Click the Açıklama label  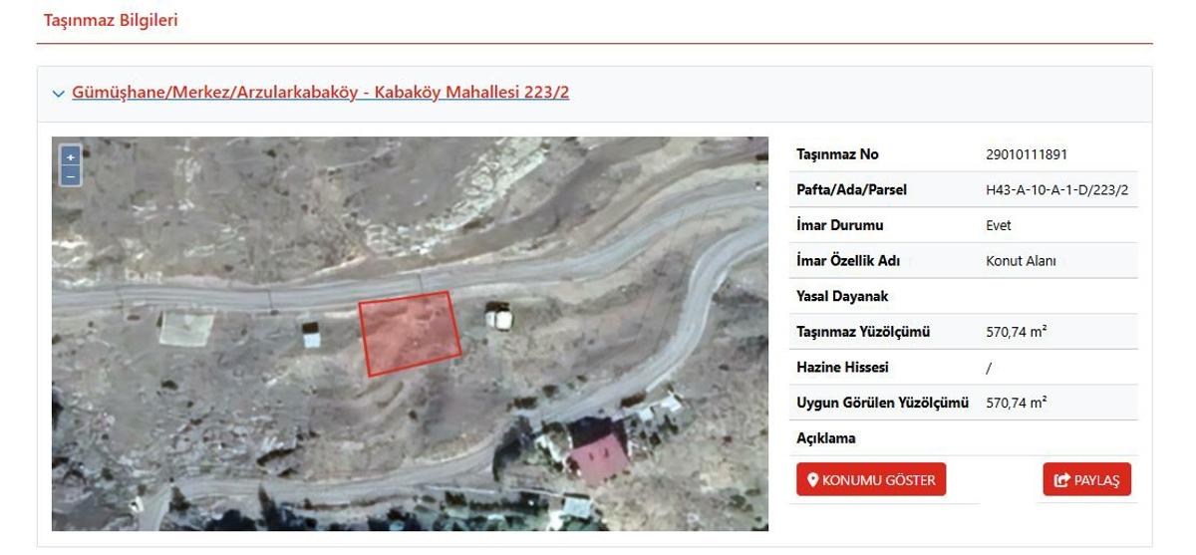click(x=826, y=438)
